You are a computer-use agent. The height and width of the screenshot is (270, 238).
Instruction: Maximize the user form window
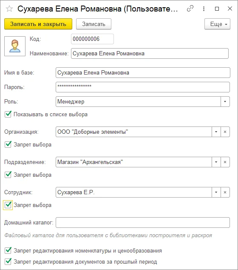217,9
